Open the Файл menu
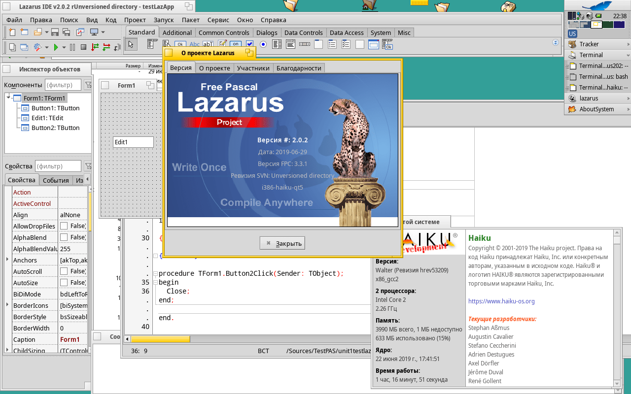 (x=14, y=20)
